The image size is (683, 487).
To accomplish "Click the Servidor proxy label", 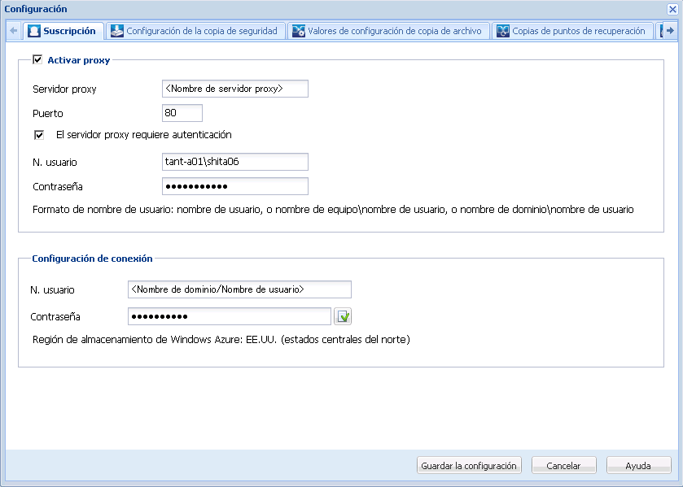I will [x=64, y=89].
